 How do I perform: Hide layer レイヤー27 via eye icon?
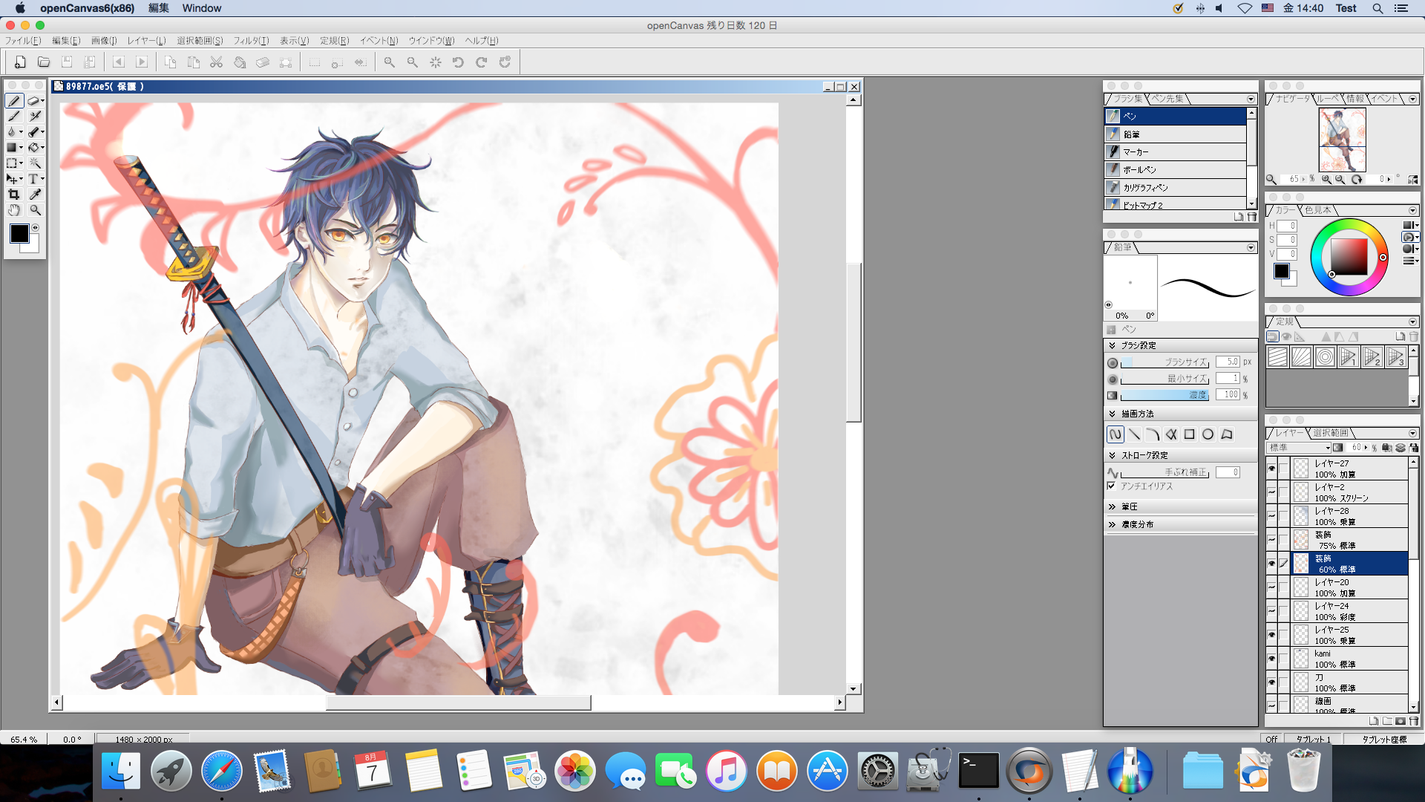coord(1271,469)
